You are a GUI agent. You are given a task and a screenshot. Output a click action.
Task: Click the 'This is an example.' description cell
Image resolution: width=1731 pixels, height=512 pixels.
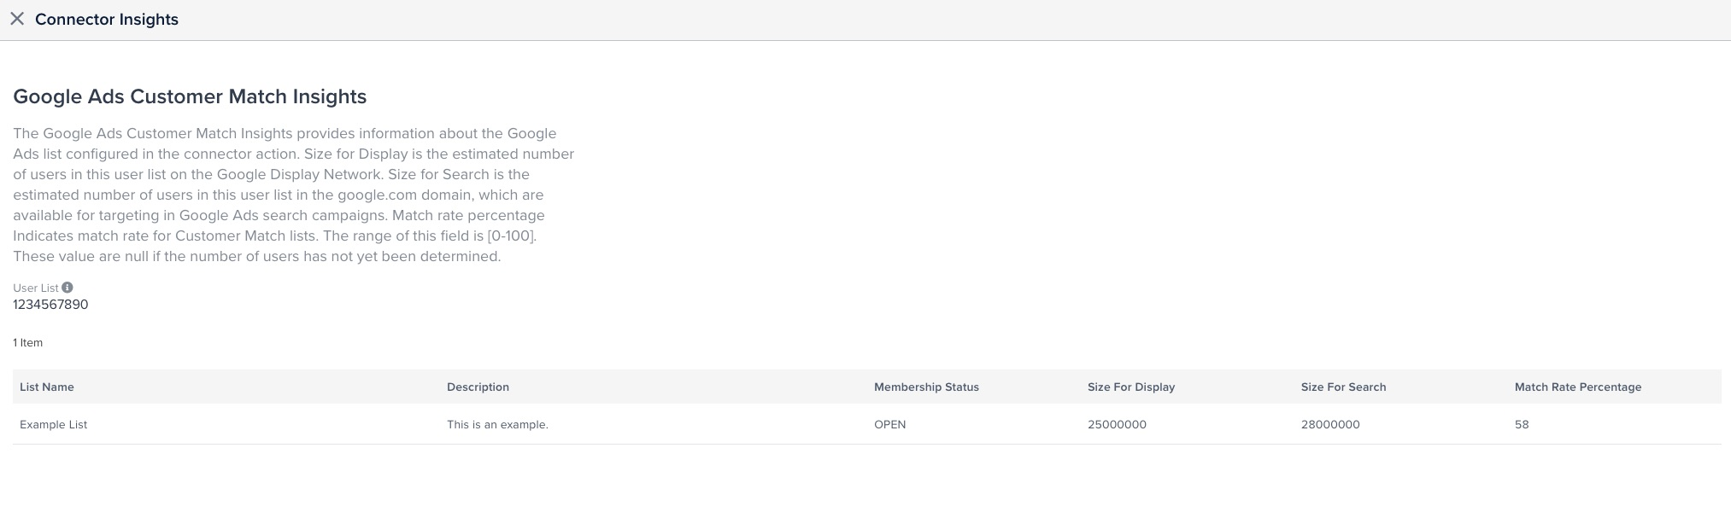pyautogui.click(x=497, y=424)
